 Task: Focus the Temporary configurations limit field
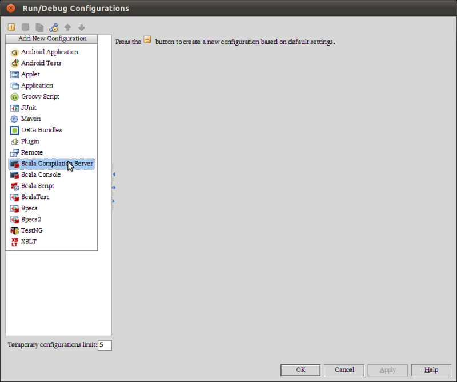click(x=105, y=346)
